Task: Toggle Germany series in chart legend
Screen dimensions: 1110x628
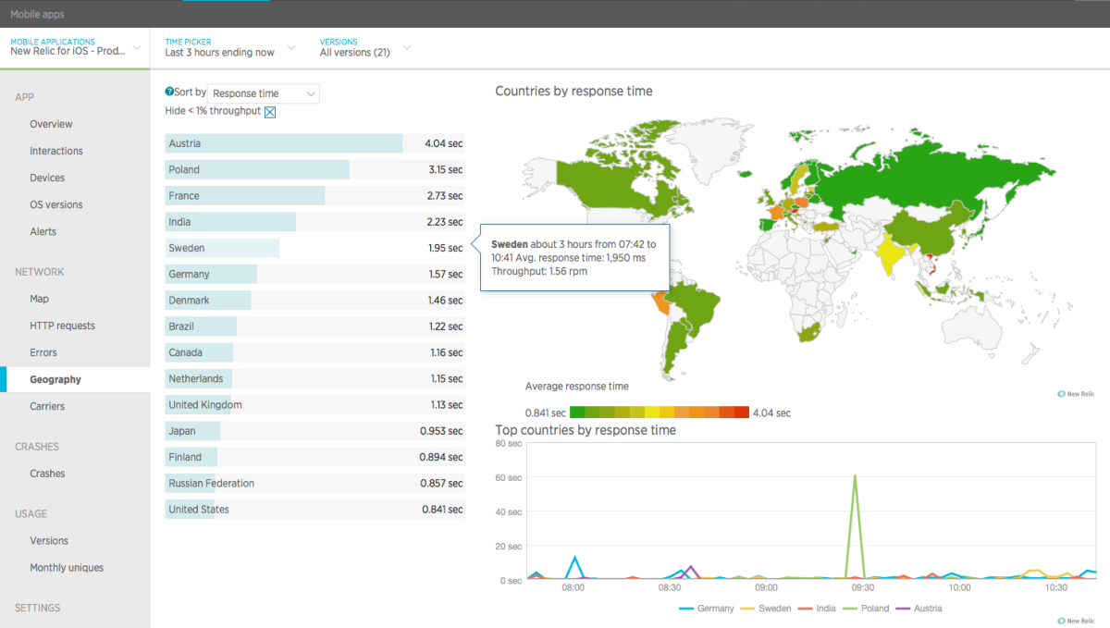Action: [x=706, y=609]
